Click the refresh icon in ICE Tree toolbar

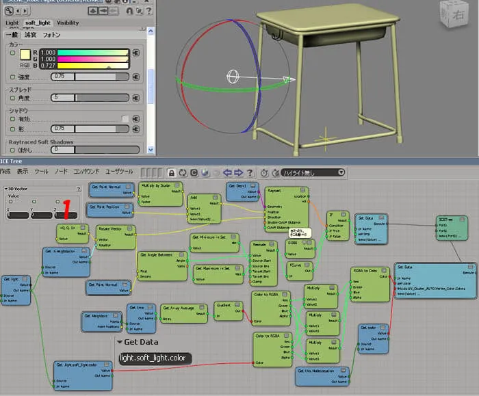[x=183, y=173]
